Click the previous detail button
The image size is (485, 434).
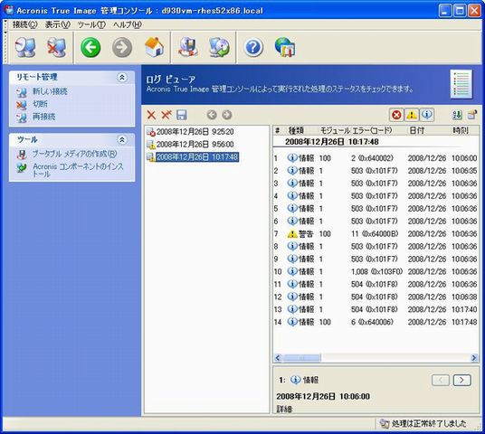click(441, 381)
